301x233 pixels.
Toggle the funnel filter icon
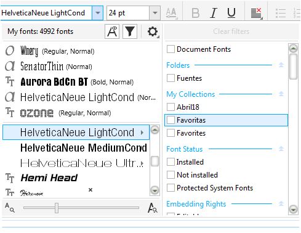click(x=130, y=31)
